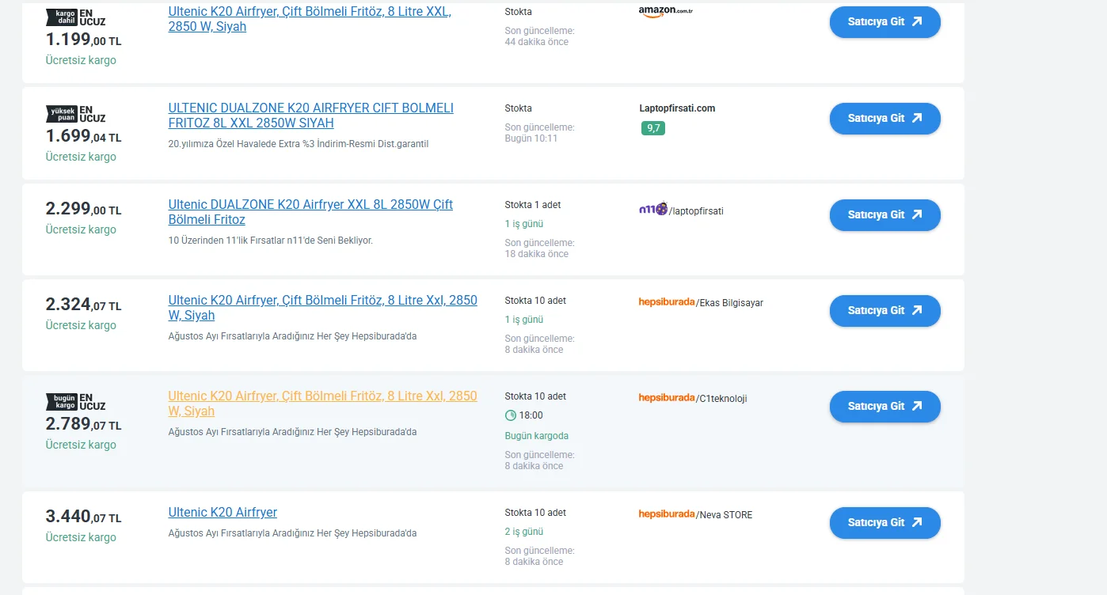
Task: Open the short 'Ultenic K20 Airfryer' link
Action: click(223, 513)
